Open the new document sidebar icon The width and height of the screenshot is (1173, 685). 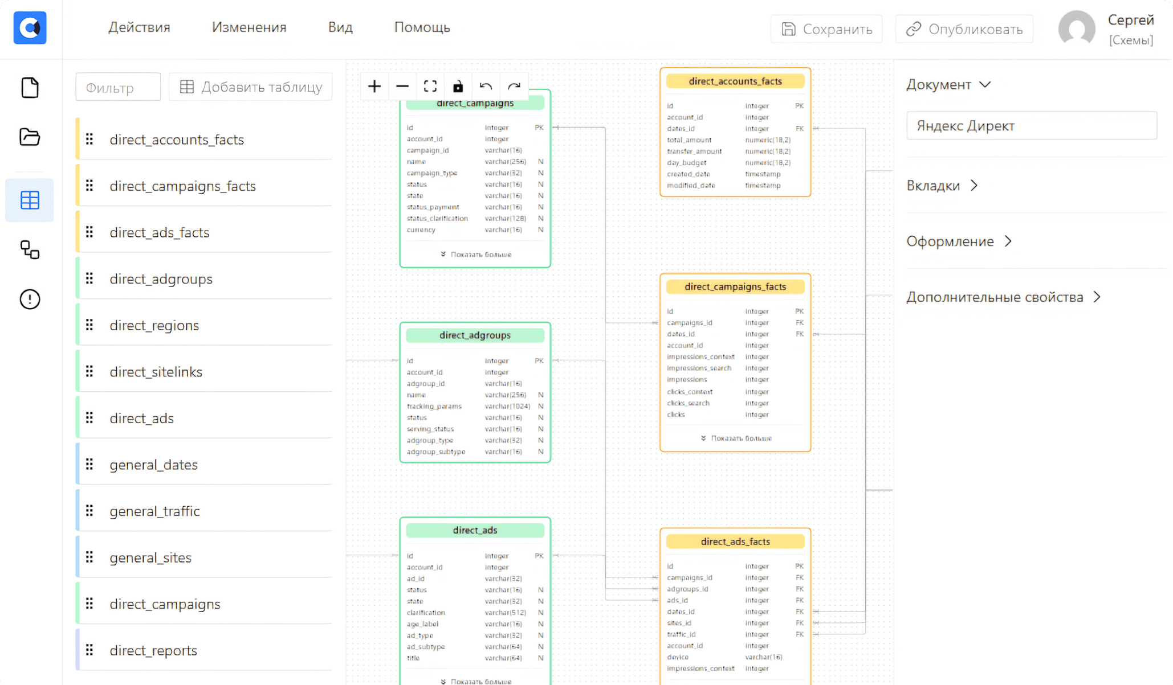(30, 88)
